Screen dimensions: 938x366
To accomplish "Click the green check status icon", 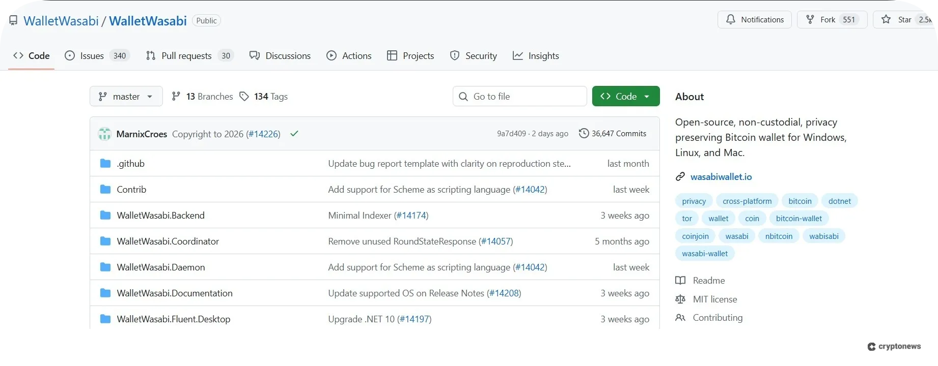I will [294, 134].
